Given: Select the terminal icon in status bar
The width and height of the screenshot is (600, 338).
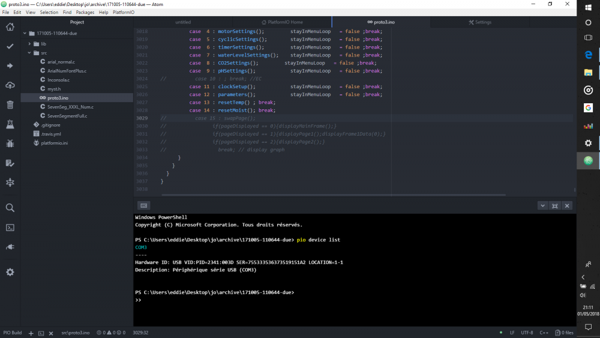Looking at the screenshot, I should [41, 333].
